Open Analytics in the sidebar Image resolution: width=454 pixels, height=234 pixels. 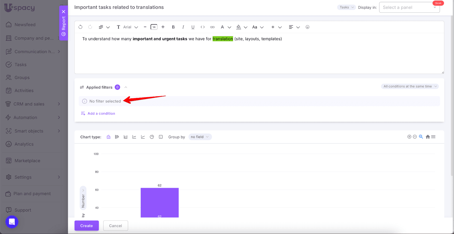click(24, 144)
